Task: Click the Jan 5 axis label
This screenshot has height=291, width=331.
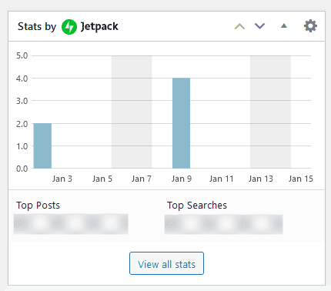Action: coord(102,179)
